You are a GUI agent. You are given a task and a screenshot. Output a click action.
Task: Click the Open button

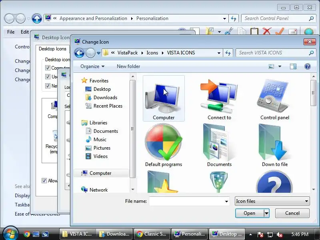(x=249, y=213)
